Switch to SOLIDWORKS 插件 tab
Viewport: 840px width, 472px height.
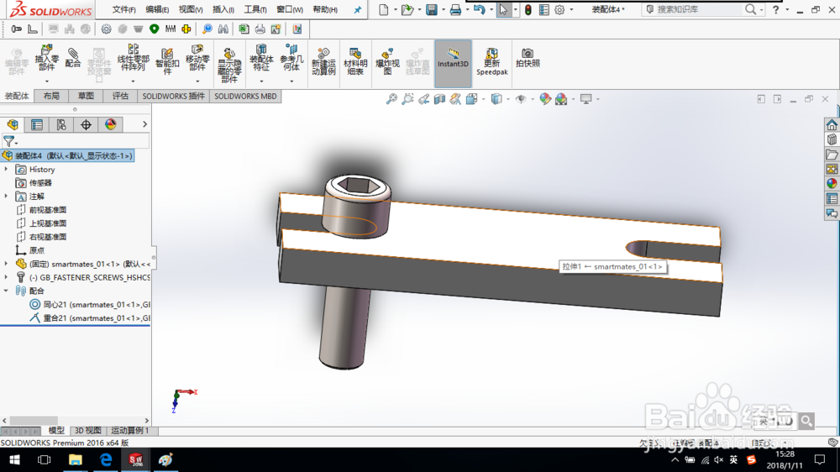pos(173,96)
